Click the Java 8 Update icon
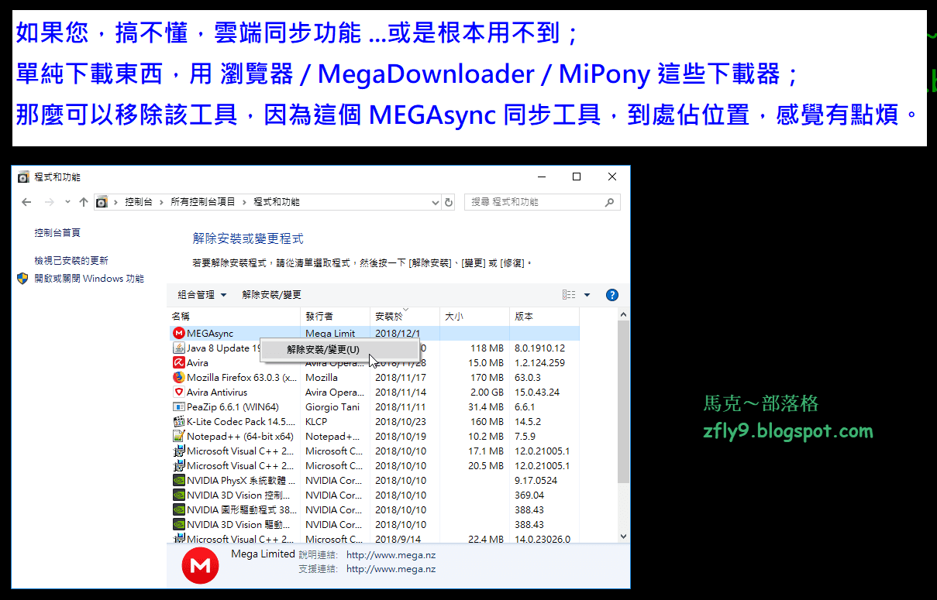Image resolution: width=937 pixels, height=600 pixels. [x=179, y=348]
